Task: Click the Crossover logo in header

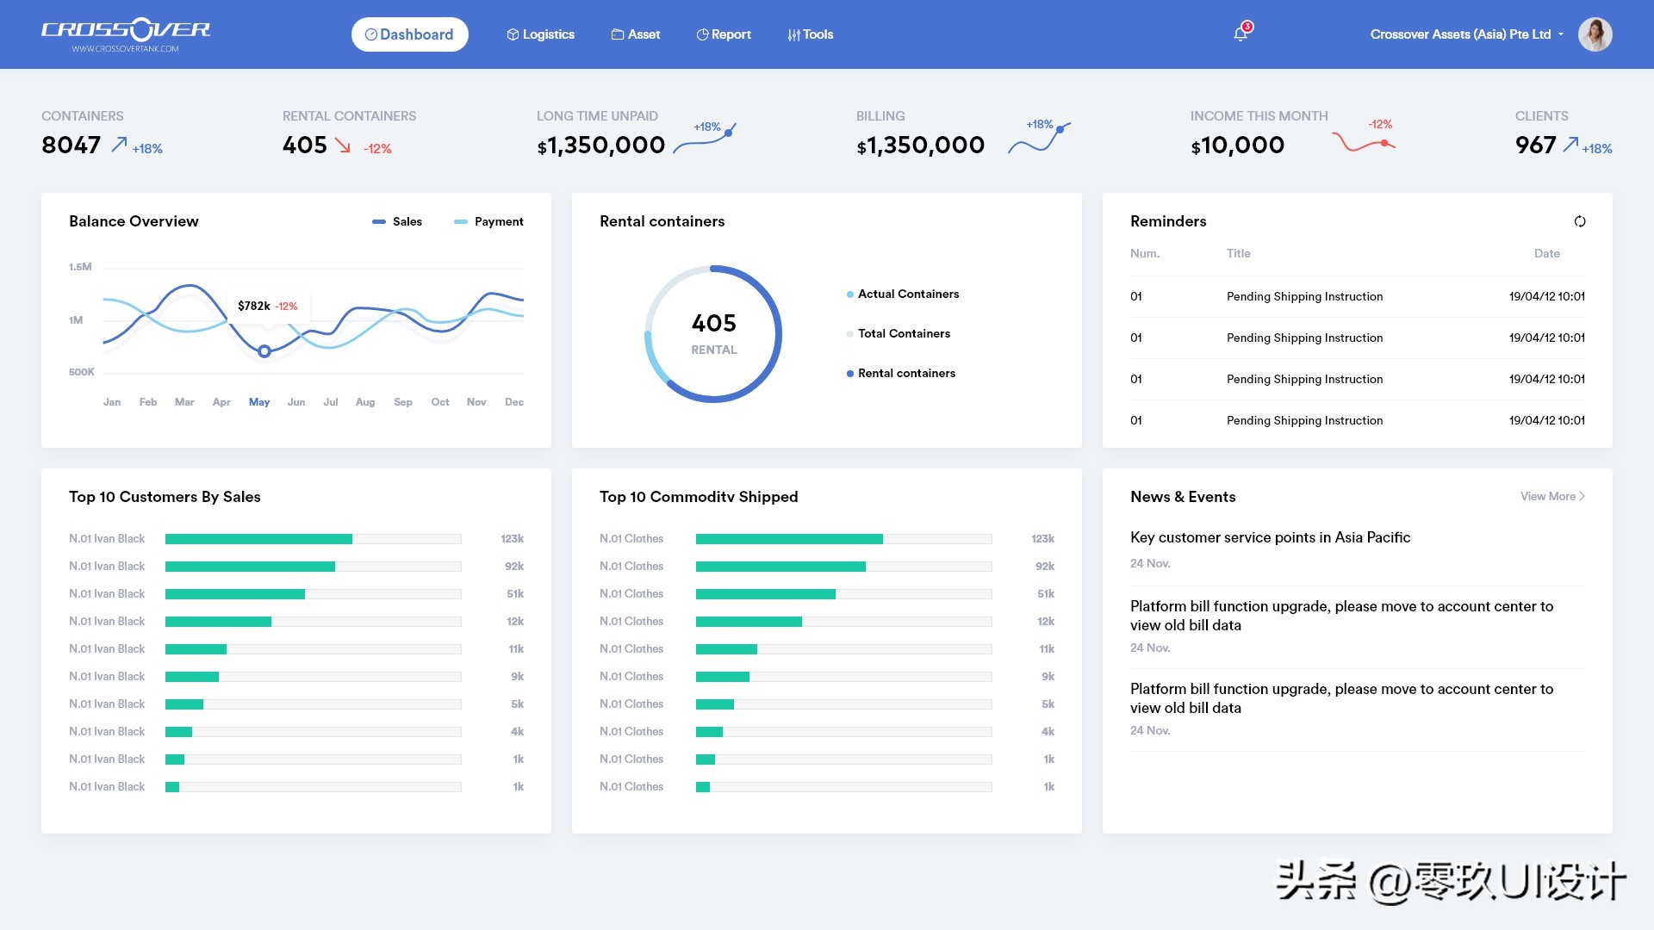Action: click(x=126, y=34)
